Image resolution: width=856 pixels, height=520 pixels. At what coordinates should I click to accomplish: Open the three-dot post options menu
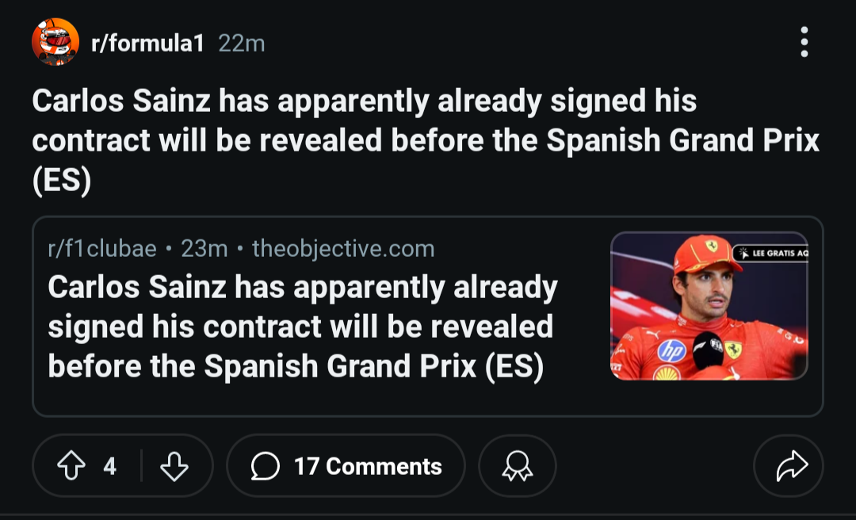[804, 42]
